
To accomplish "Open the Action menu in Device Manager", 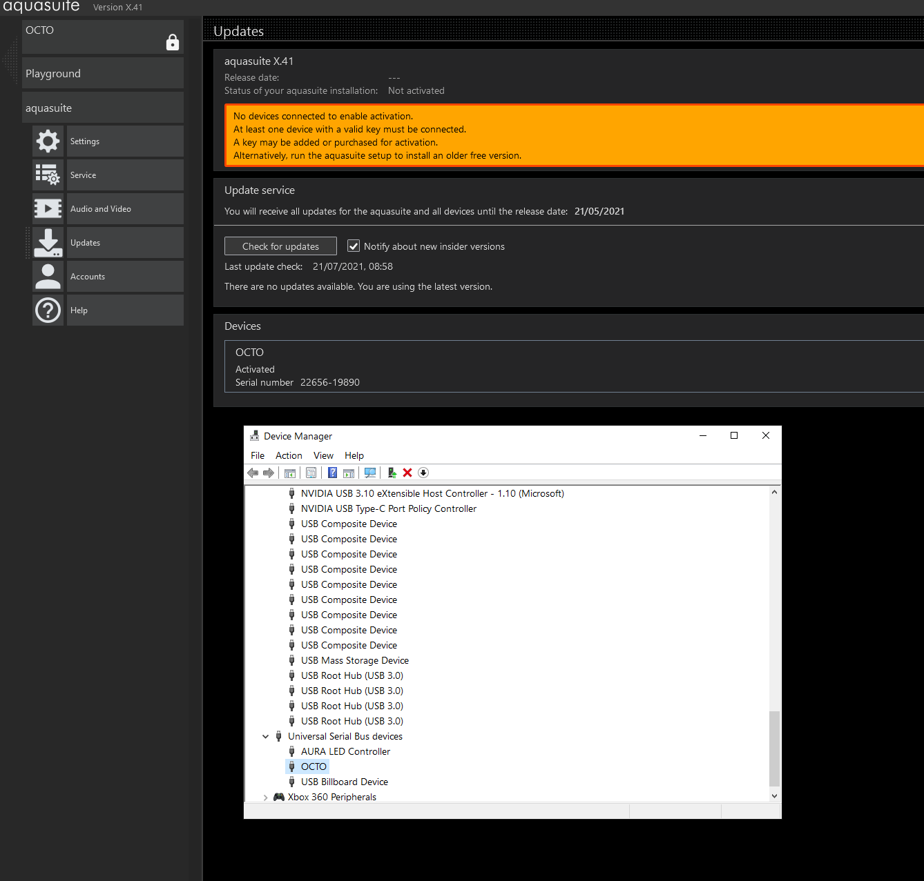I will coord(289,456).
